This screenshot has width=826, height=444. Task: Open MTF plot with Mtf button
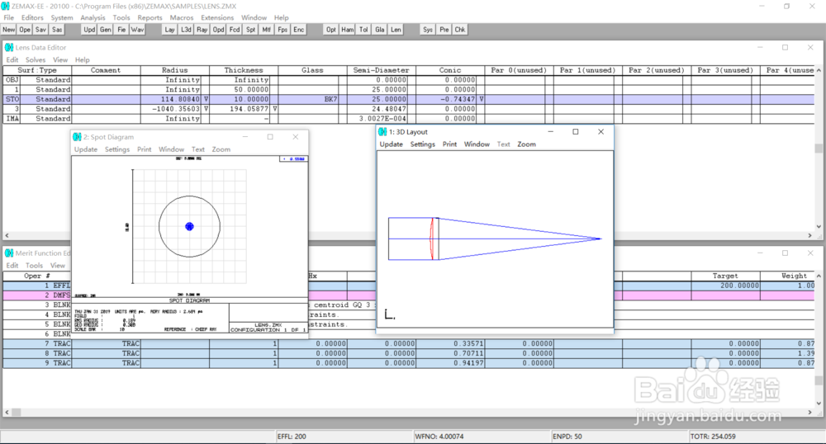[x=267, y=30]
